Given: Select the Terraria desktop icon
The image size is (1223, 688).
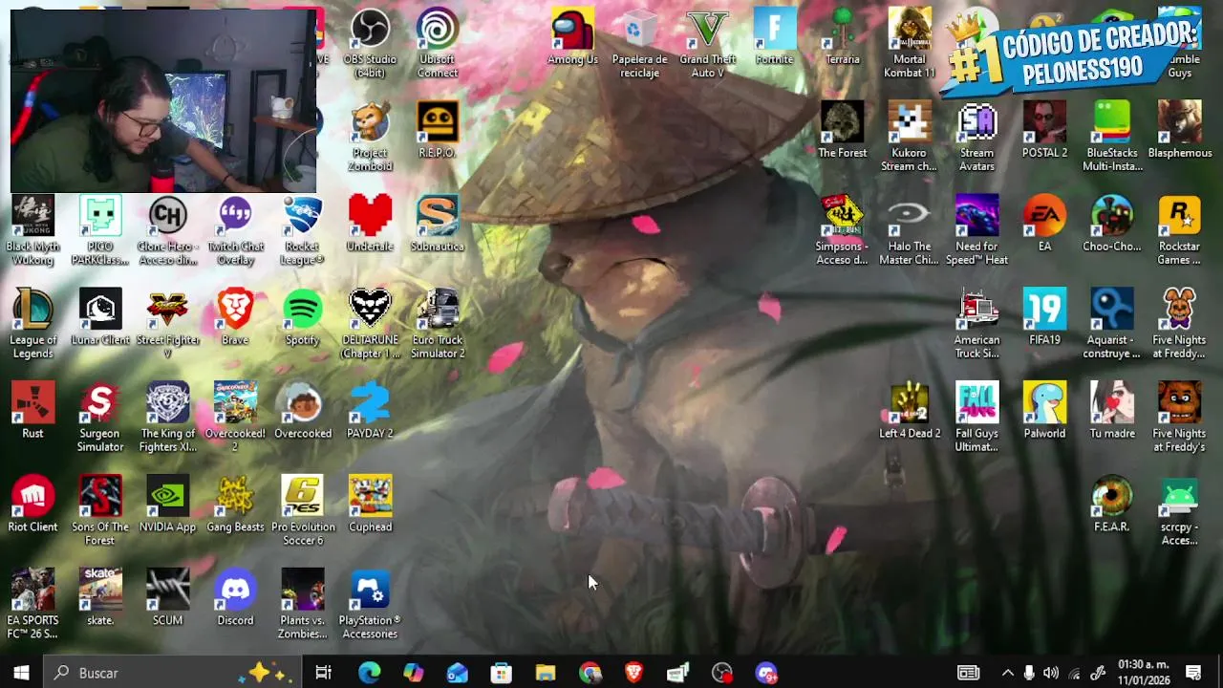Looking at the screenshot, I should click(842, 37).
